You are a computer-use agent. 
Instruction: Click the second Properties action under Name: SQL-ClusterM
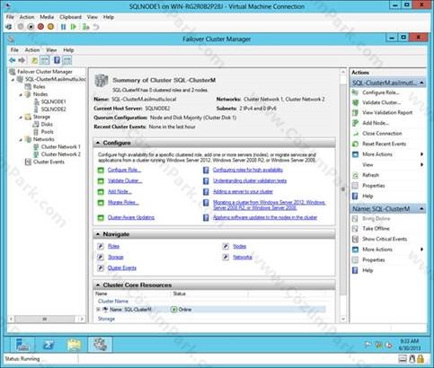(x=374, y=260)
